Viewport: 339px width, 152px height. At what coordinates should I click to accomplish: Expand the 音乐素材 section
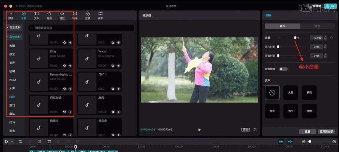tap(14, 28)
